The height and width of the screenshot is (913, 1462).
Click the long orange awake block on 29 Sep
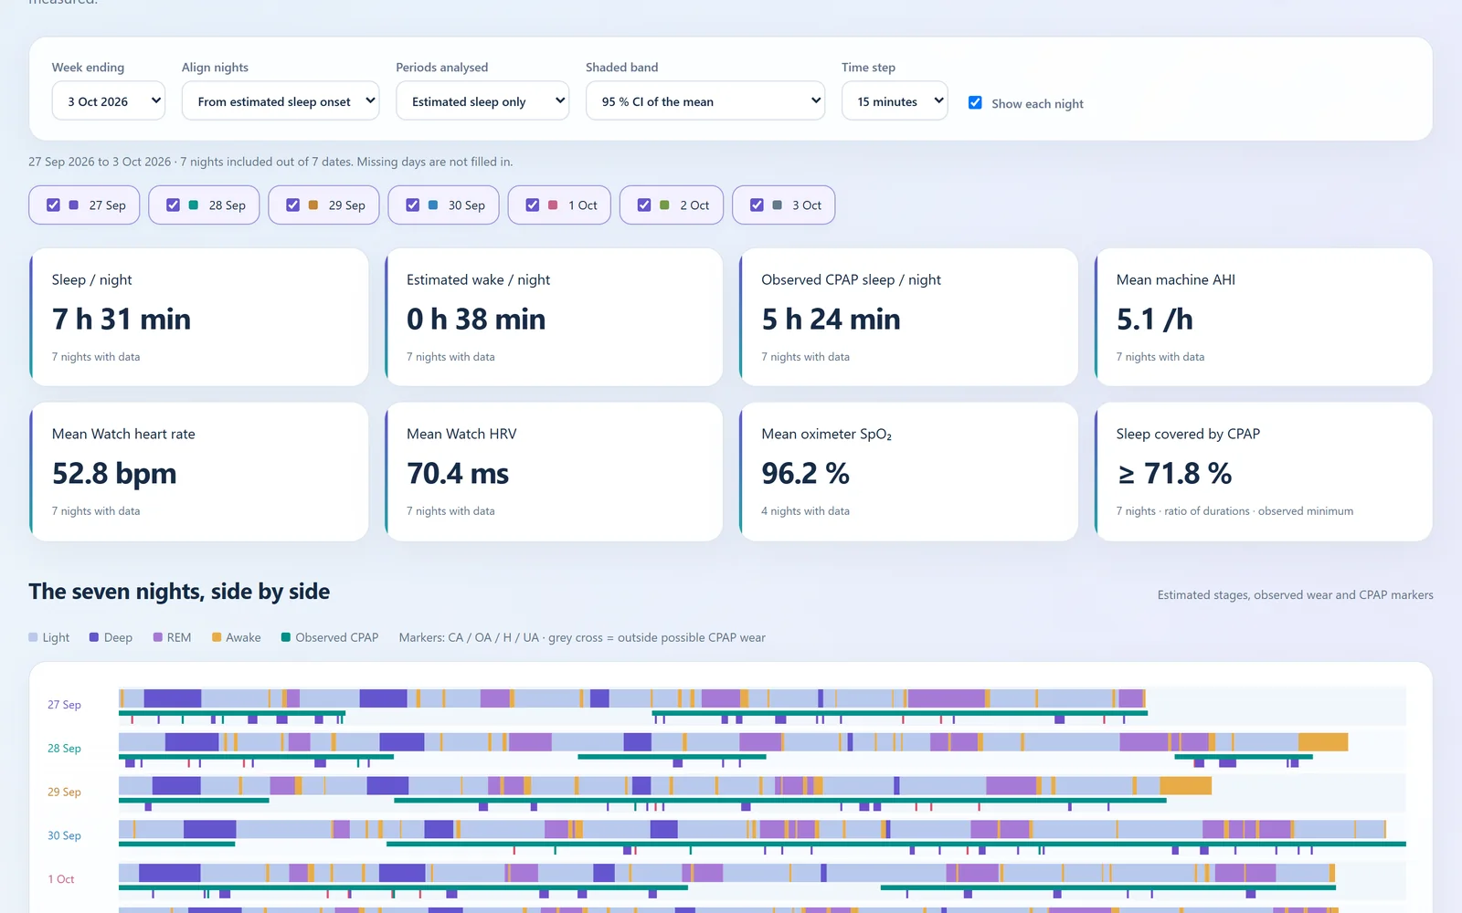[1186, 785]
